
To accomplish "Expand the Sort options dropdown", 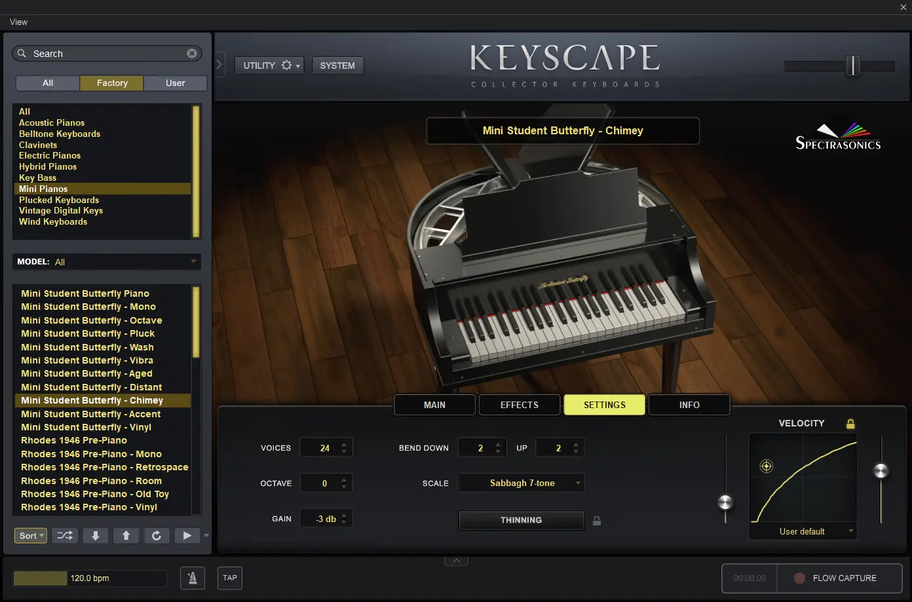I will [30, 535].
